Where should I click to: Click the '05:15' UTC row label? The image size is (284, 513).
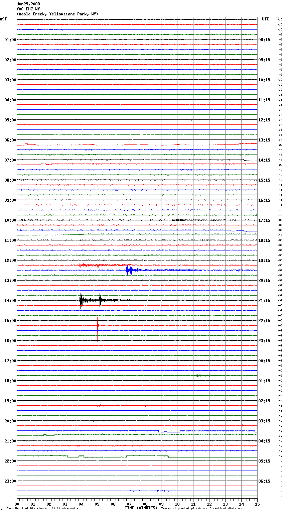[264, 461]
